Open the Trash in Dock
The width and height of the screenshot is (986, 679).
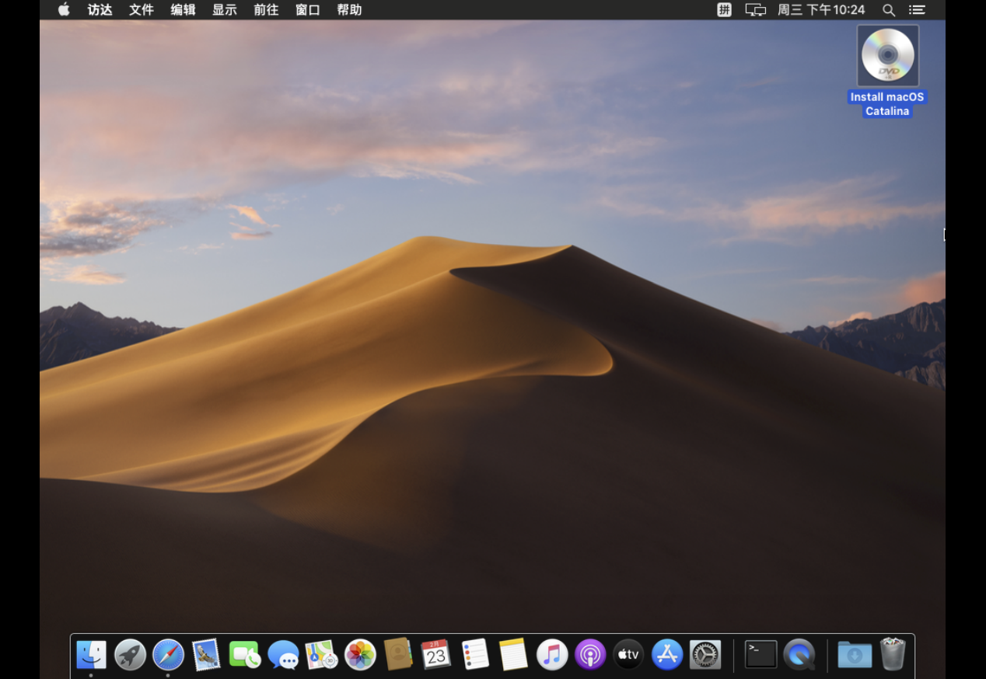coord(893,654)
